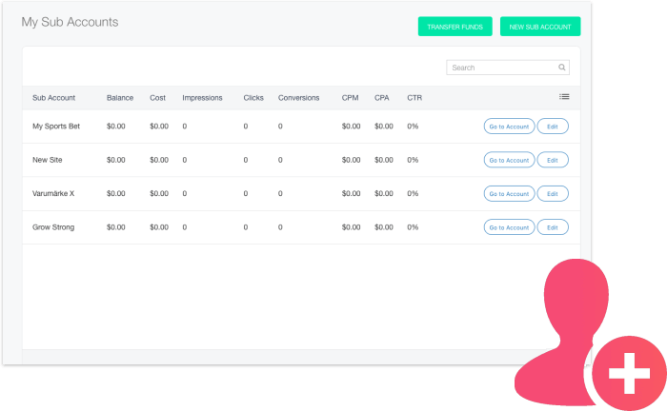Go to the My Sports Bet account
Screen dimensions: 667x411
click(509, 127)
